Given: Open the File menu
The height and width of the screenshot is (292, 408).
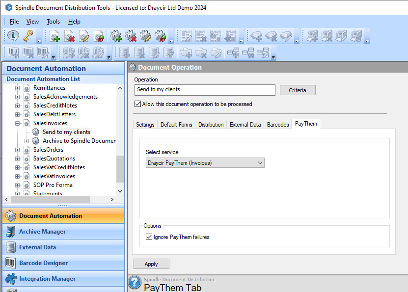Looking at the screenshot, I should [14, 22].
